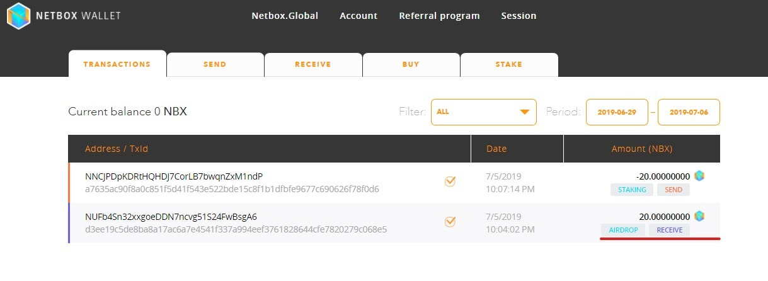Open the Filter ALL dropdown arrow
This screenshot has width=768, height=281.
(524, 112)
